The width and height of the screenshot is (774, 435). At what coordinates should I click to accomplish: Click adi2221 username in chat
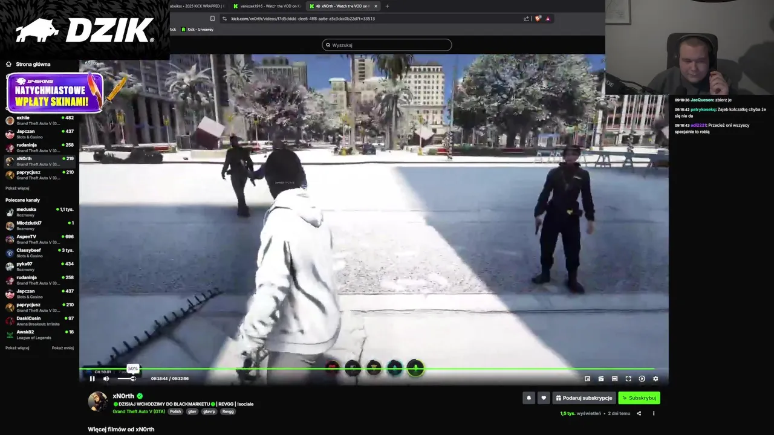tap(698, 125)
